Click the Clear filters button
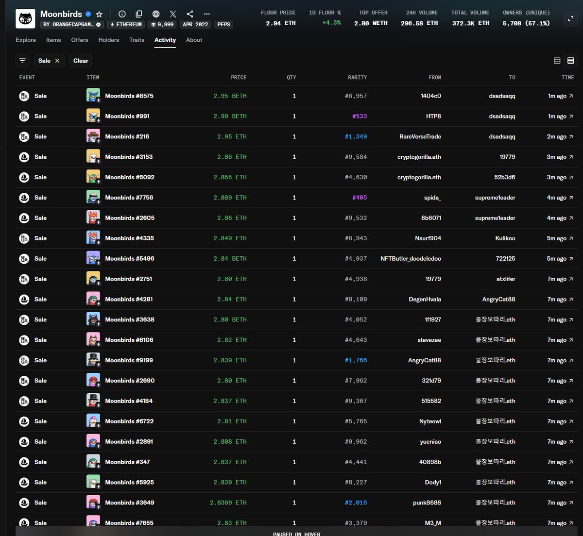 click(81, 61)
